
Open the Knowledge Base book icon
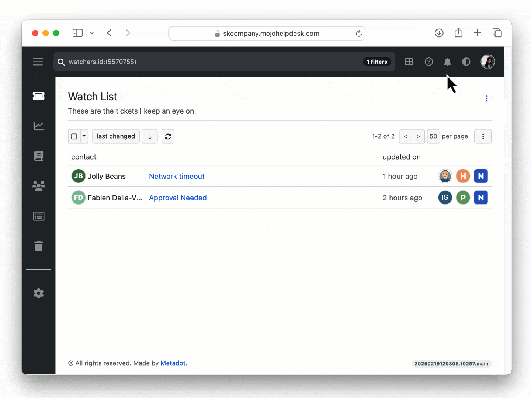tap(38, 156)
